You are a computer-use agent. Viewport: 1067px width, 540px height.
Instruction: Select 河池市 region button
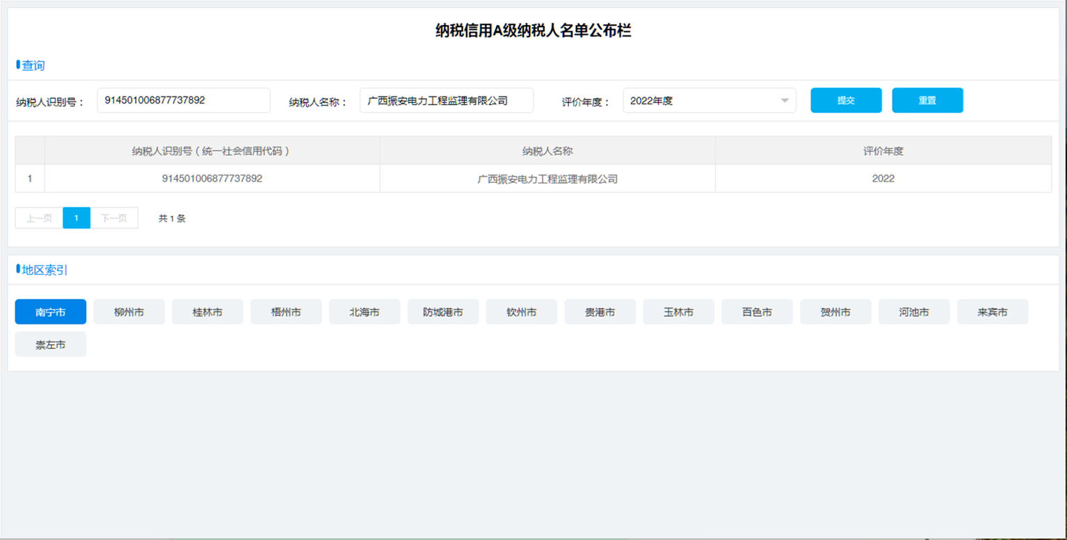914,312
